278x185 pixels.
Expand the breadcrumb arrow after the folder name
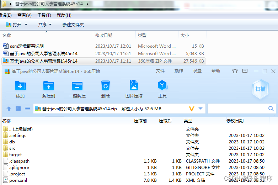pyautogui.click(x=87, y=4)
